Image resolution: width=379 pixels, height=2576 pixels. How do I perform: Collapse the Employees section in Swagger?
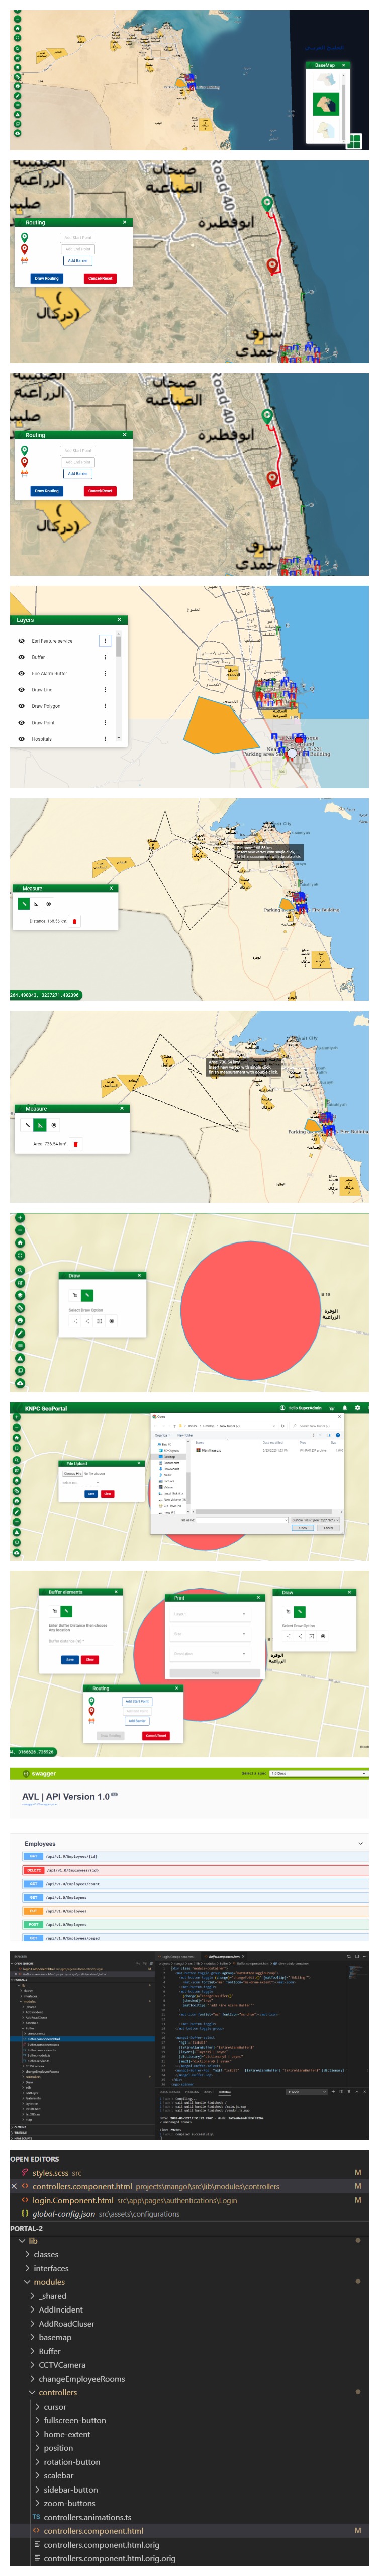360,1843
